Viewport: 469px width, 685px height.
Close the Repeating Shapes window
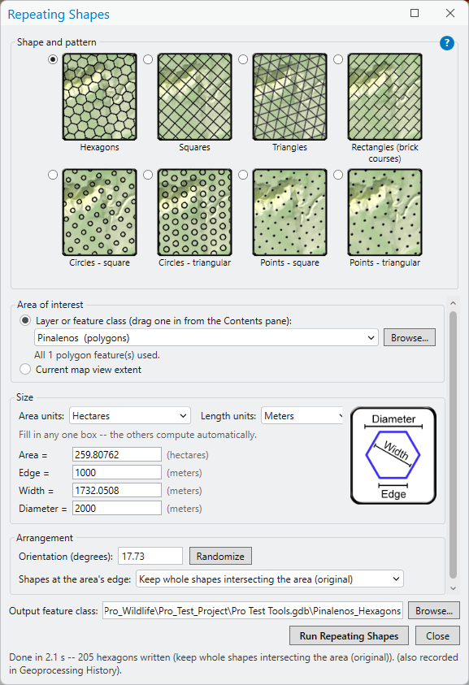coord(450,13)
